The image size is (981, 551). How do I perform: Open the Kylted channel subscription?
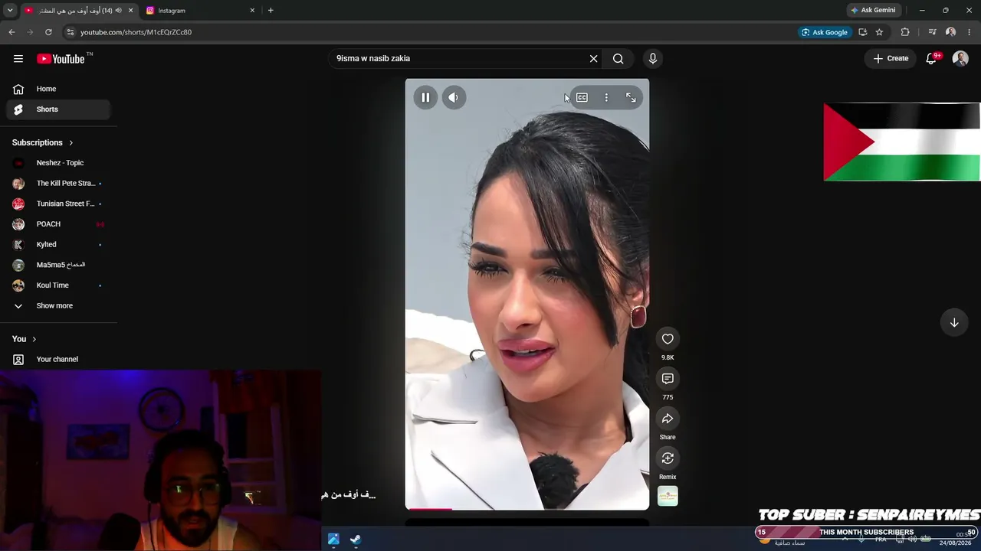tap(58, 245)
